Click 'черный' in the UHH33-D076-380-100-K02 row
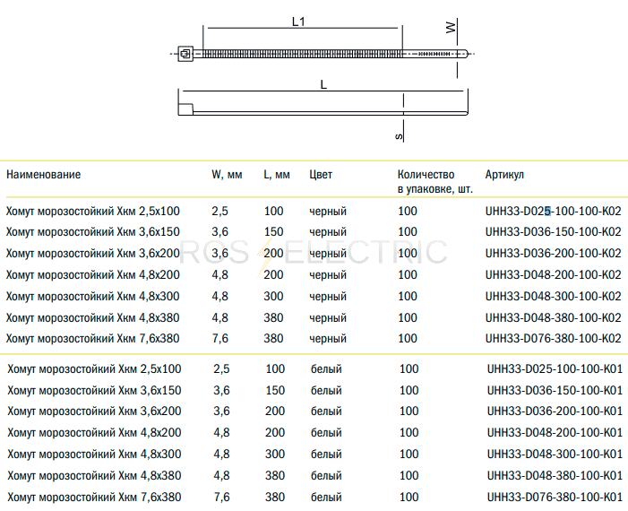The height and width of the screenshot is (511, 628). 328,339
